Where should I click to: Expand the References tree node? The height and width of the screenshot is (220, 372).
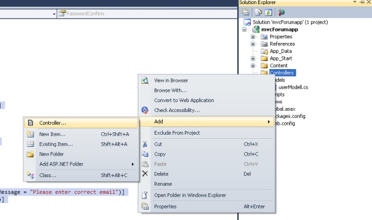coord(253,44)
